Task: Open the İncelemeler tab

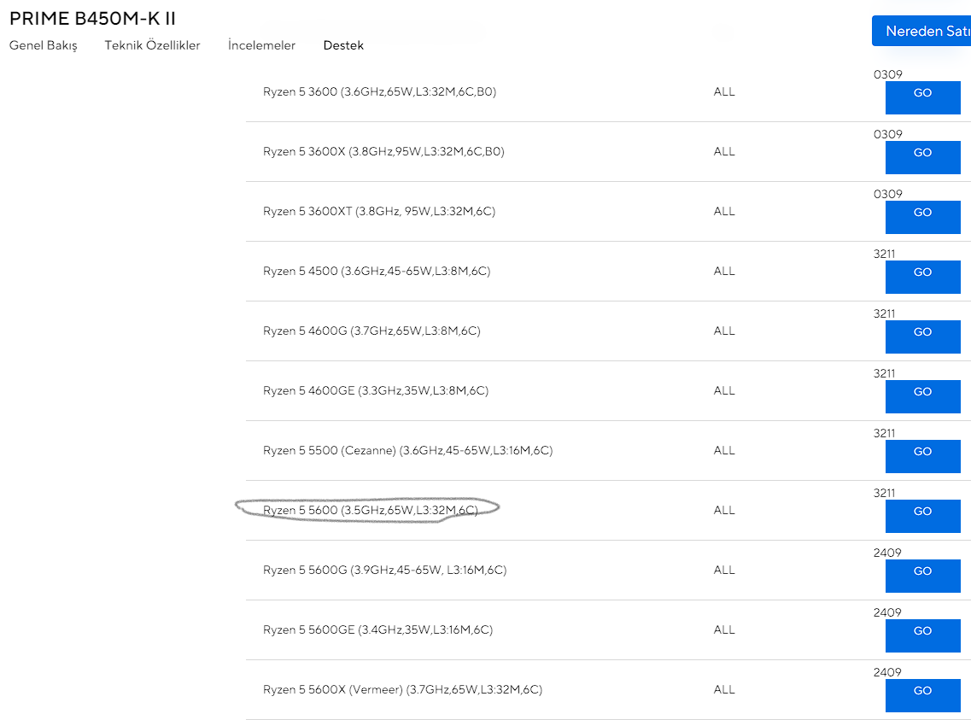Action: coord(261,46)
